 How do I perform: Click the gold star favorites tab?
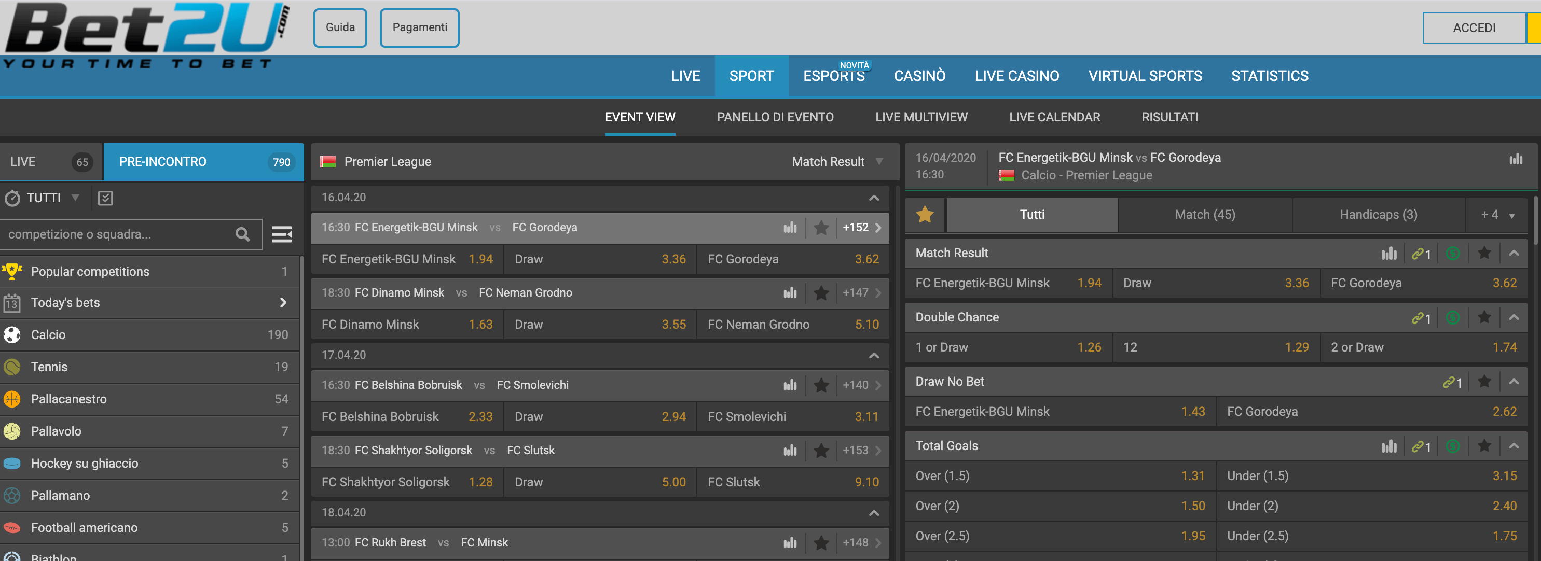[x=925, y=214]
